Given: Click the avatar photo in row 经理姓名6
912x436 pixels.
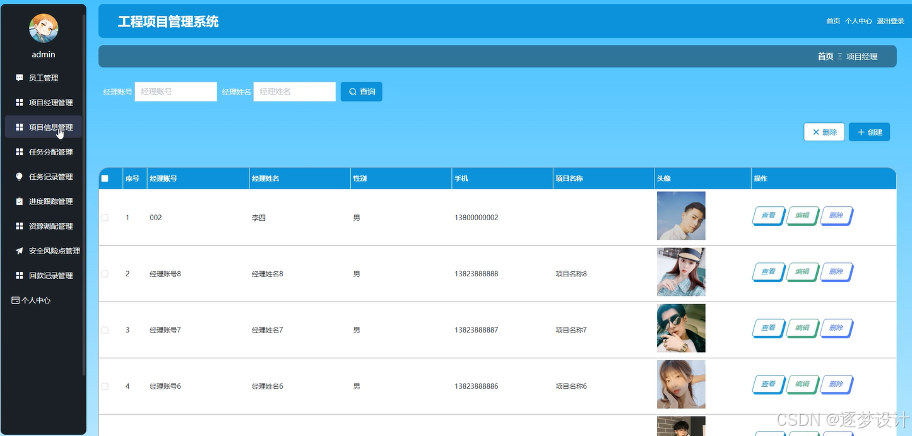Looking at the screenshot, I should click(x=681, y=384).
